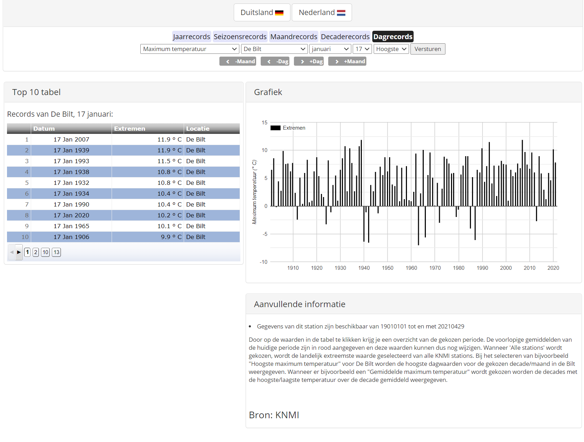Open the januari month dropdown
Viewport: 584px width, 442px height.
(x=330, y=49)
